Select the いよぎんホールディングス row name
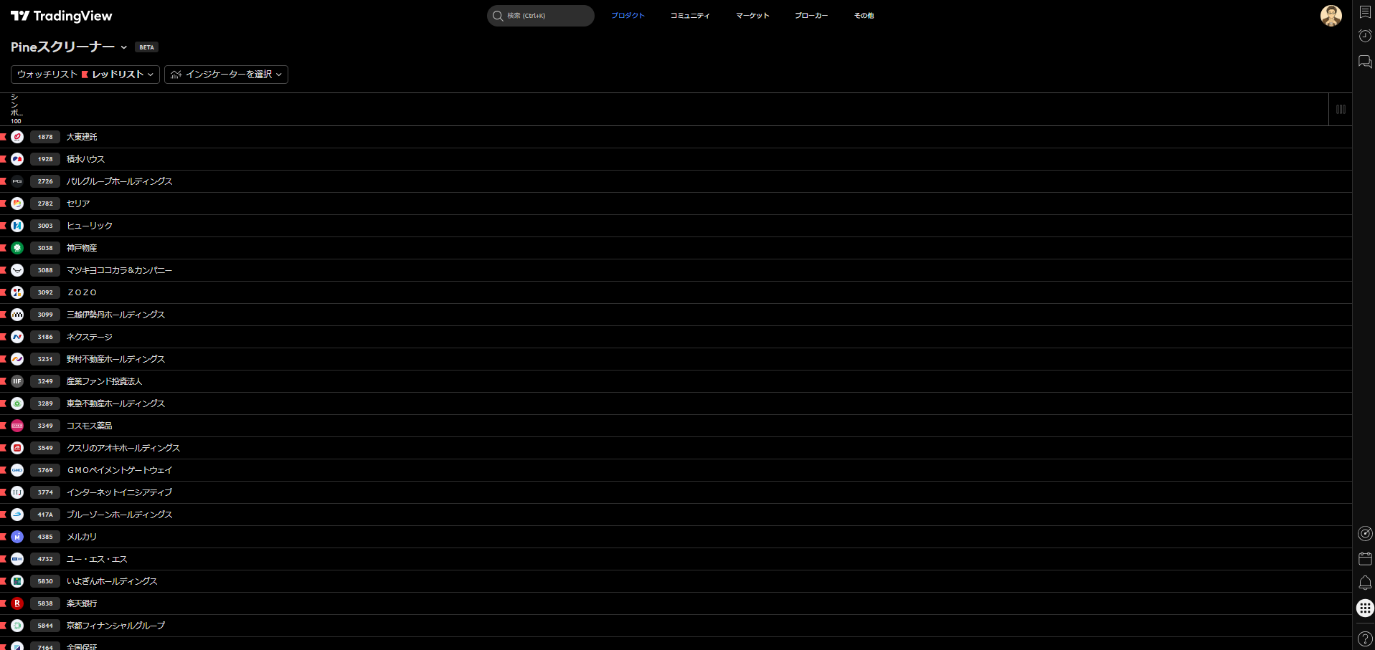This screenshot has height=650, width=1375. coord(112,581)
